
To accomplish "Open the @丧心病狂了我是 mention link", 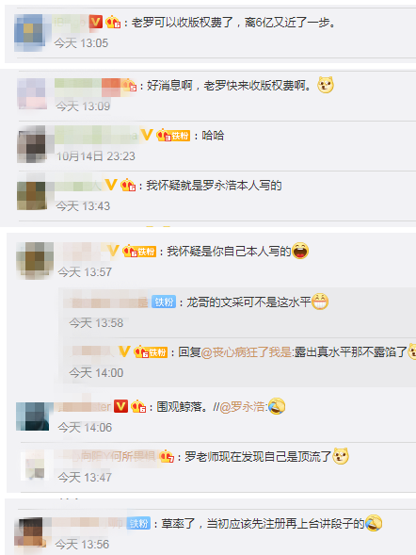I will coord(246,352).
